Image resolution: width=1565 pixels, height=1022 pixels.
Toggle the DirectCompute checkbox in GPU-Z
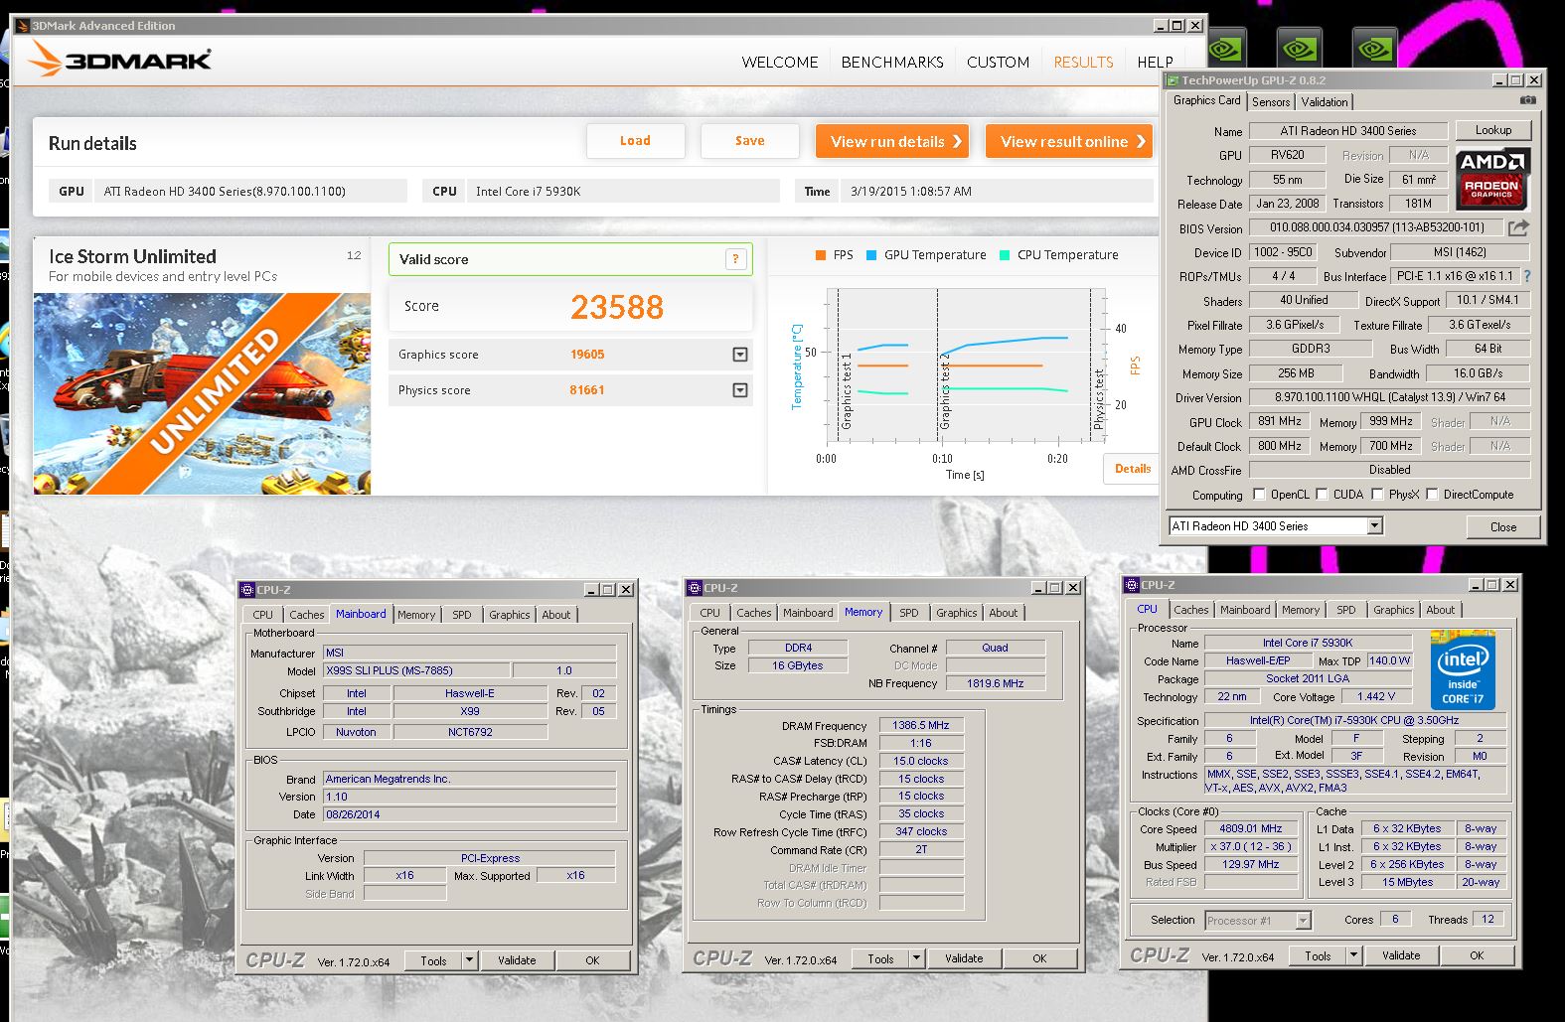click(x=1432, y=494)
